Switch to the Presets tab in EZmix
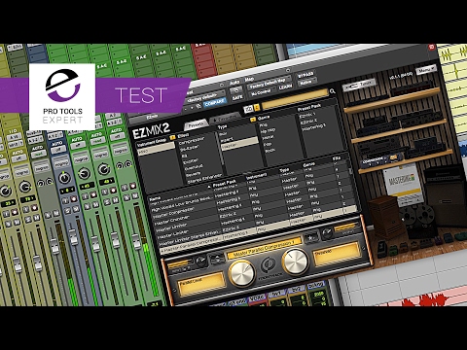Screen dimensions: 467x350 coord(197,124)
